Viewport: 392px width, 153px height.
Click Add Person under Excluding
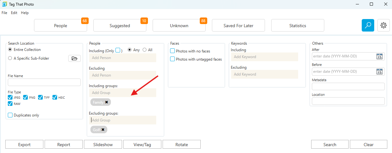(x=123, y=75)
